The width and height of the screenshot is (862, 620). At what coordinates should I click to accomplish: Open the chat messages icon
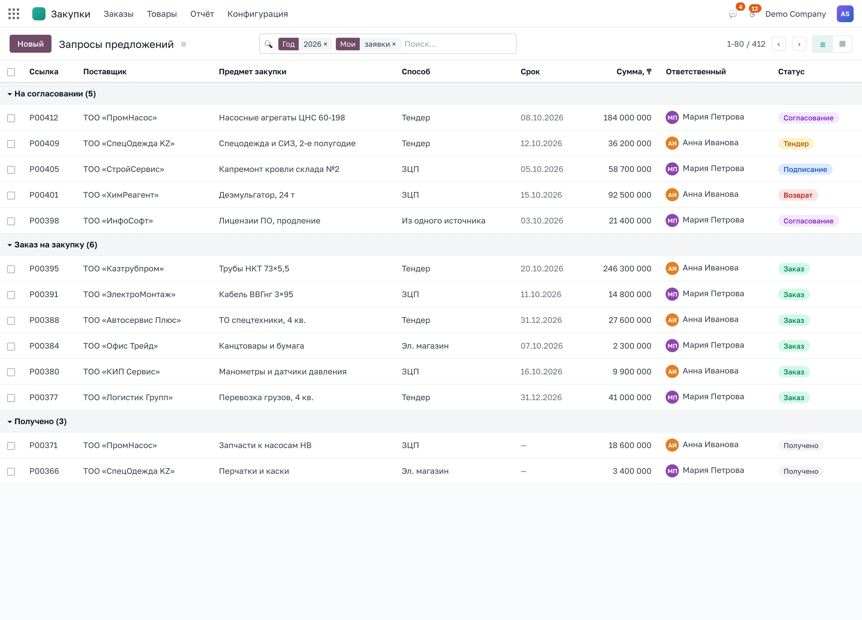(732, 14)
